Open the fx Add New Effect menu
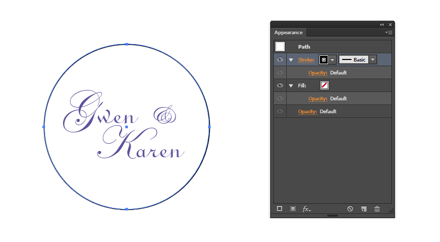 (306, 209)
